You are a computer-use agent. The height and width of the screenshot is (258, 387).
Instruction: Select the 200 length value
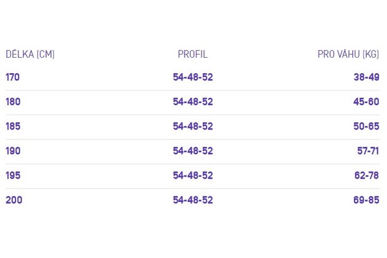[x=14, y=200]
